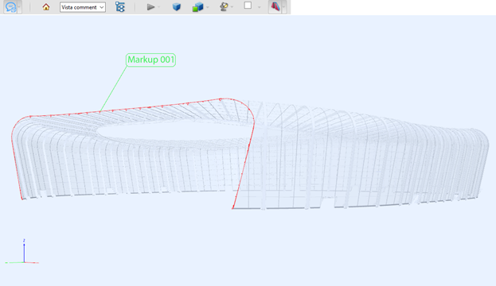Toggle the model tree panel
The image size is (496, 286).
[x=120, y=7]
